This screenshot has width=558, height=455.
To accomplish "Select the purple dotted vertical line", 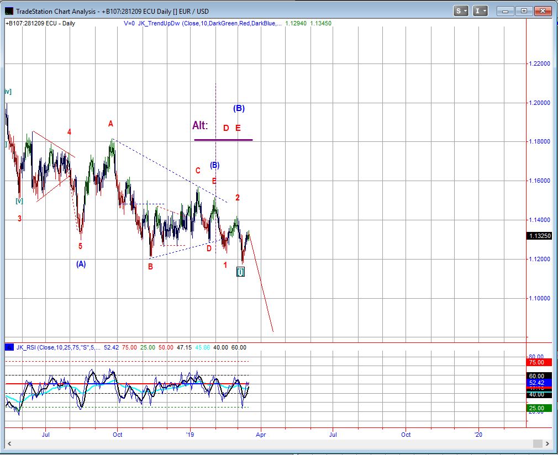I will pyautogui.click(x=215, y=167).
